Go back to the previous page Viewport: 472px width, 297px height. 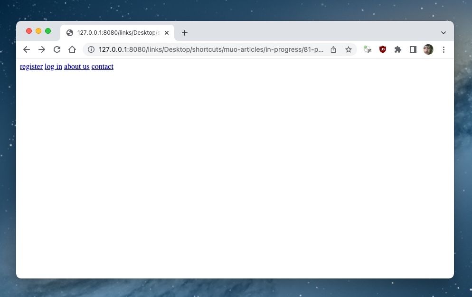[x=27, y=49]
